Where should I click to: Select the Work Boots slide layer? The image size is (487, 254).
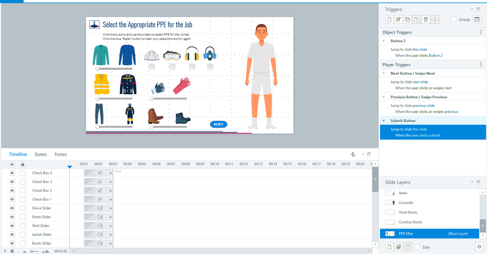tap(431, 212)
